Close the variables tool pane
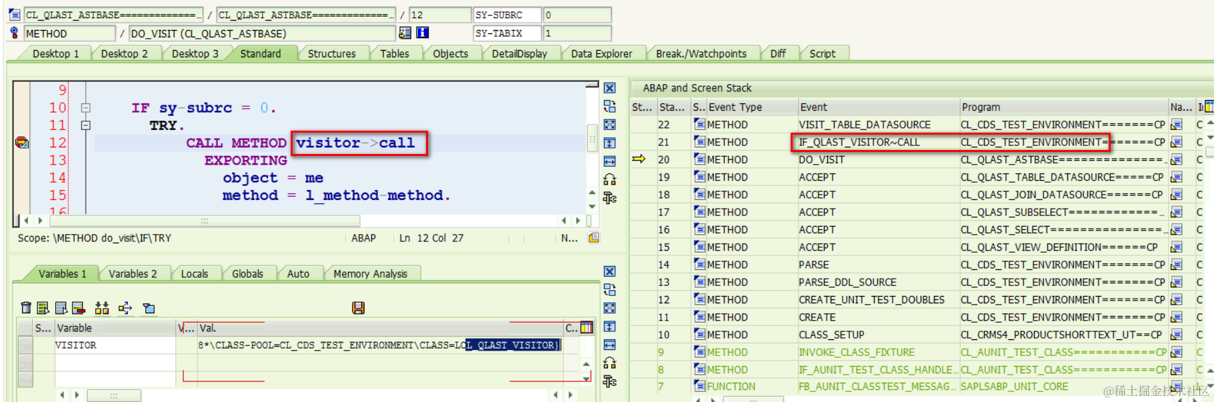This screenshot has height=402, width=1214. tap(609, 271)
